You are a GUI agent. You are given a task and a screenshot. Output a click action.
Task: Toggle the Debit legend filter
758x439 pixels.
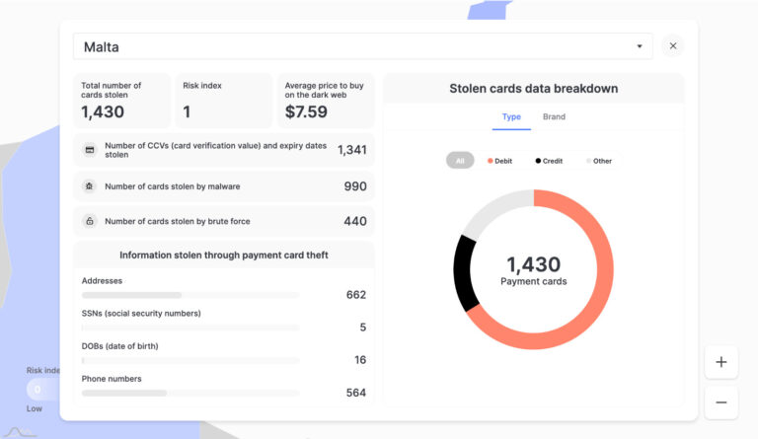(x=499, y=161)
